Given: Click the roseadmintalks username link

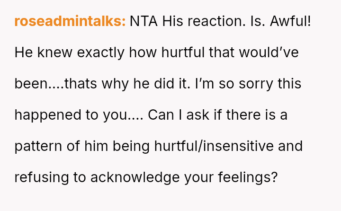Looking at the screenshot, I should click(70, 21).
